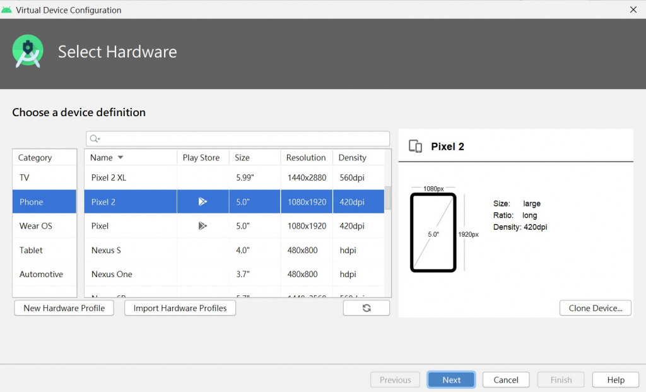Image resolution: width=646 pixels, height=392 pixels.
Task: Click the 1440x2880 resolution cell
Action: coord(307,177)
